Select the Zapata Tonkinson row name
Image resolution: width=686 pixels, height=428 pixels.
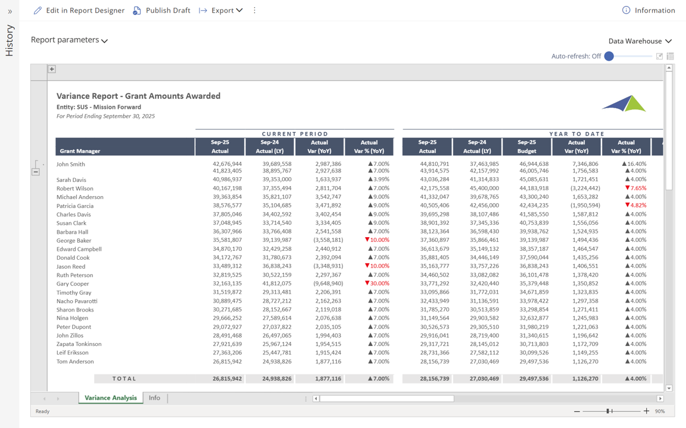[x=79, y=344]
